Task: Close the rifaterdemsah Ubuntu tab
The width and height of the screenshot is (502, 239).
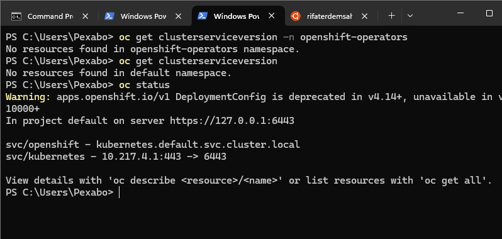Action: click(364, 16)
